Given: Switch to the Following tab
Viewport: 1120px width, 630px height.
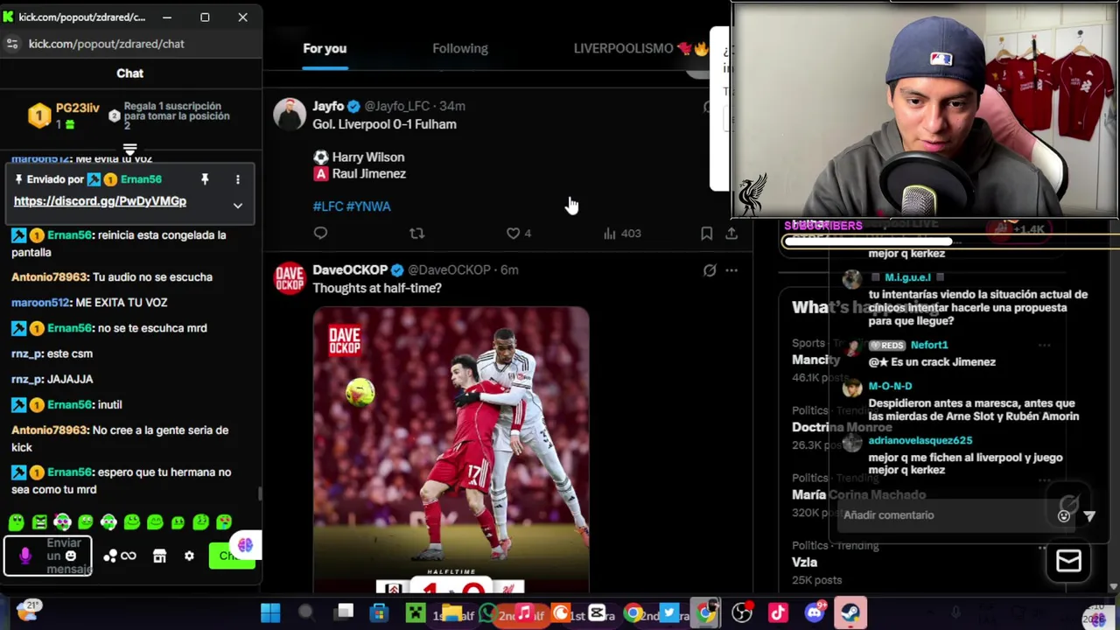Looking at the screenshot, I should click(x=460, y=48).
